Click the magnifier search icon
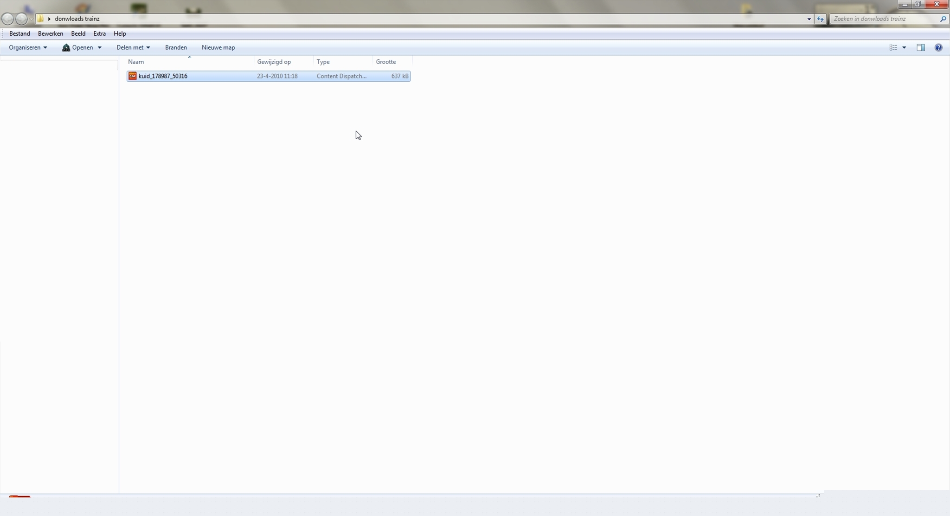This screenshot has height=516, width=950. 943,19
